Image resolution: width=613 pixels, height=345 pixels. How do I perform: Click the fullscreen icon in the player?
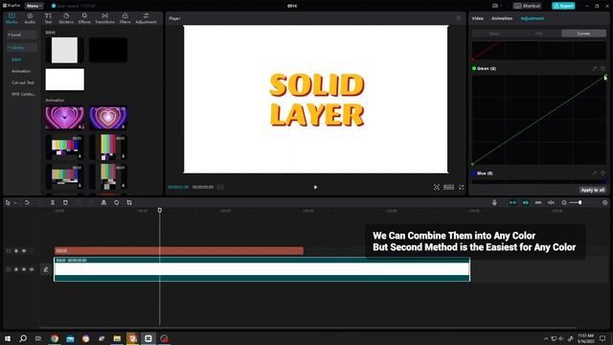coord(462,188)
